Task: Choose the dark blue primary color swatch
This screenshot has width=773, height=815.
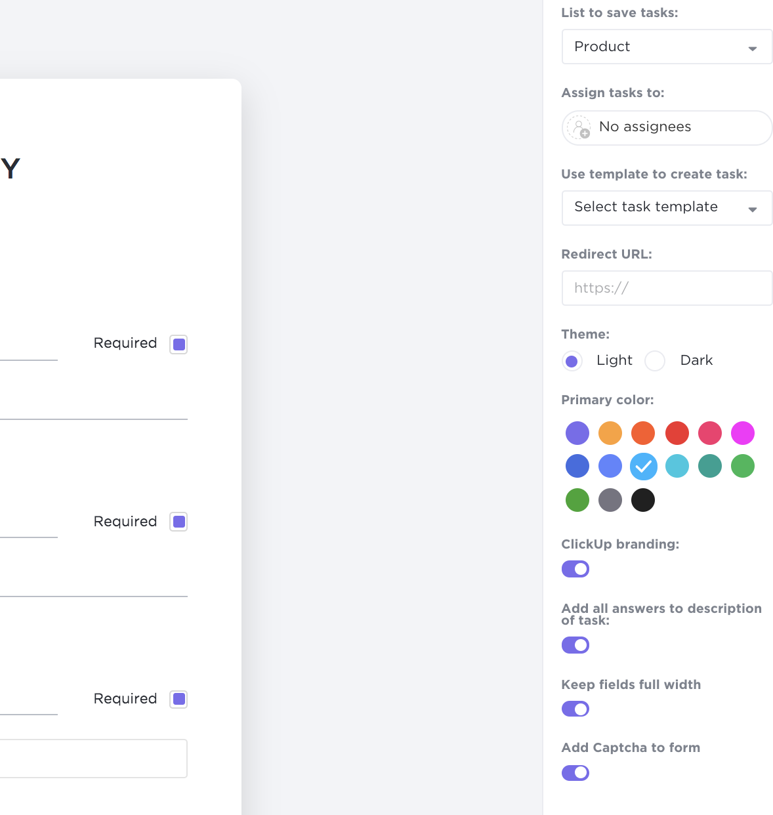Action: [x=577, y=466]
